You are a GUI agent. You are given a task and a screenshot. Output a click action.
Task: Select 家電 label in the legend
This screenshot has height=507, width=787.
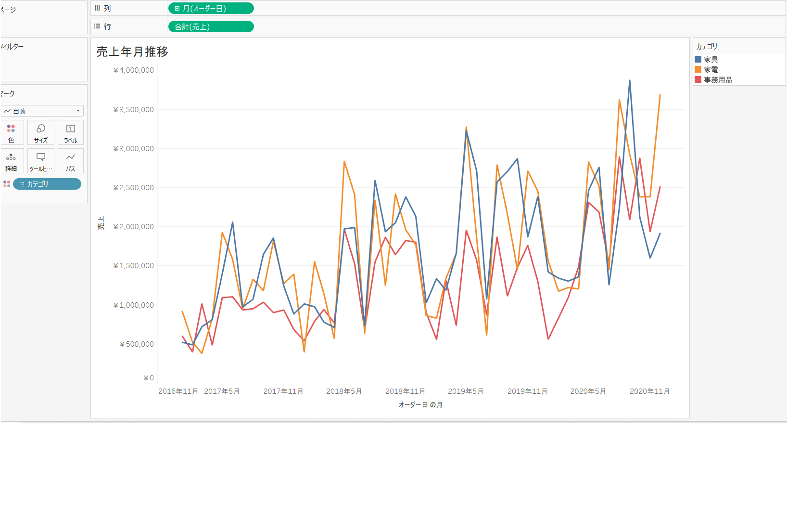click(x=711, y=70)
